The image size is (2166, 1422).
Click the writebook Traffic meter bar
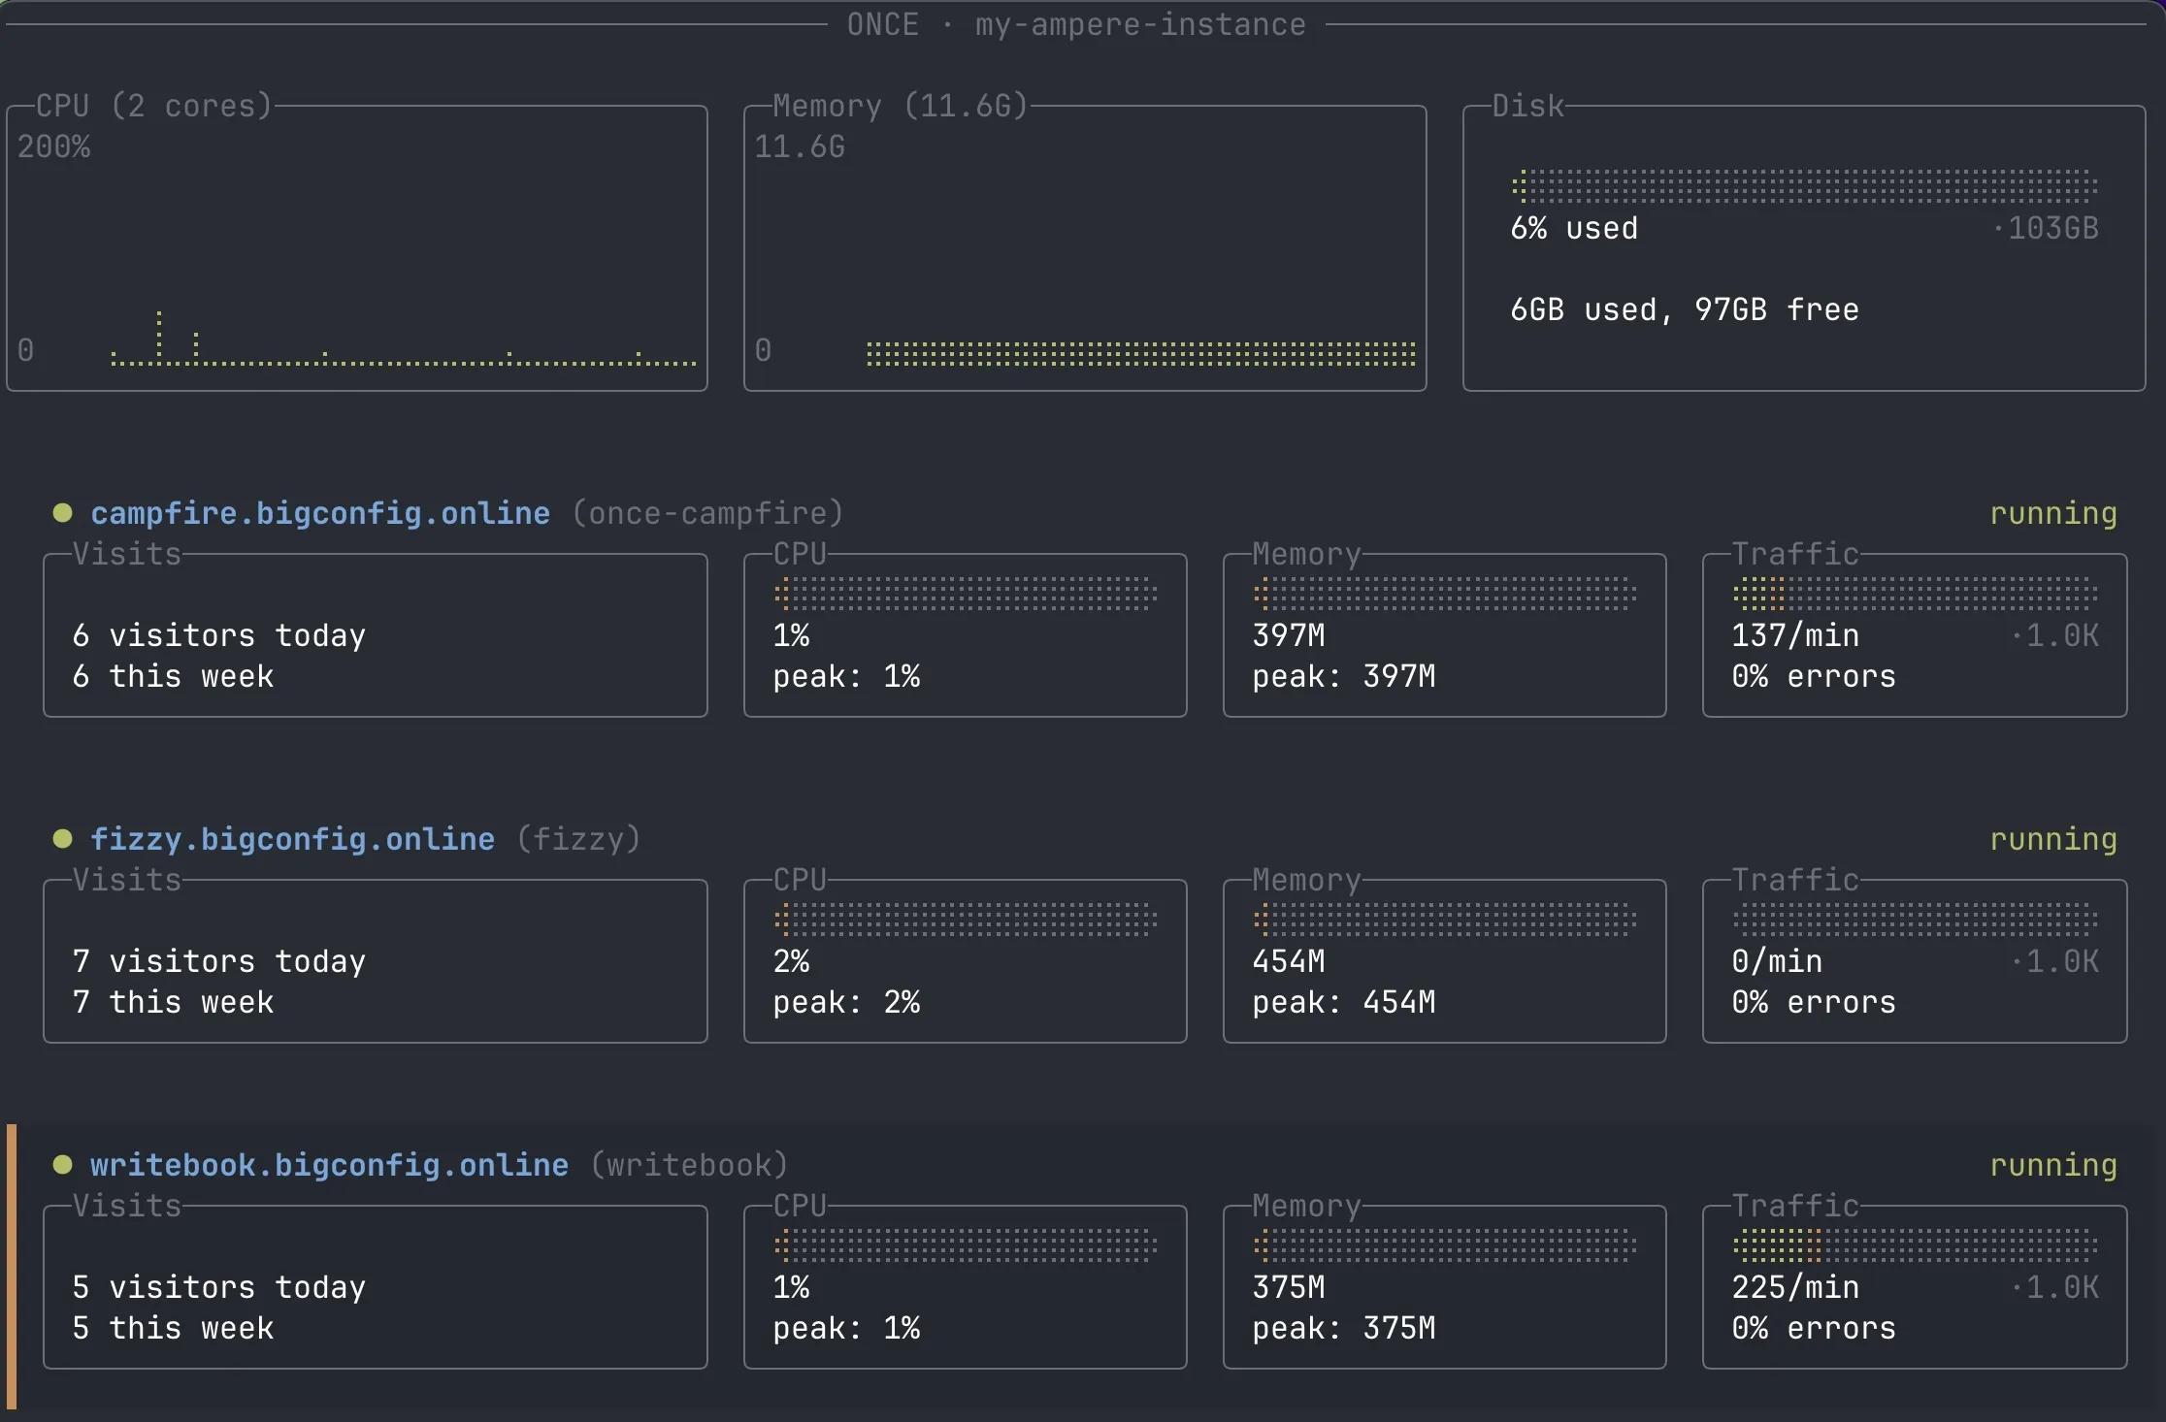pos(1915,1244)
